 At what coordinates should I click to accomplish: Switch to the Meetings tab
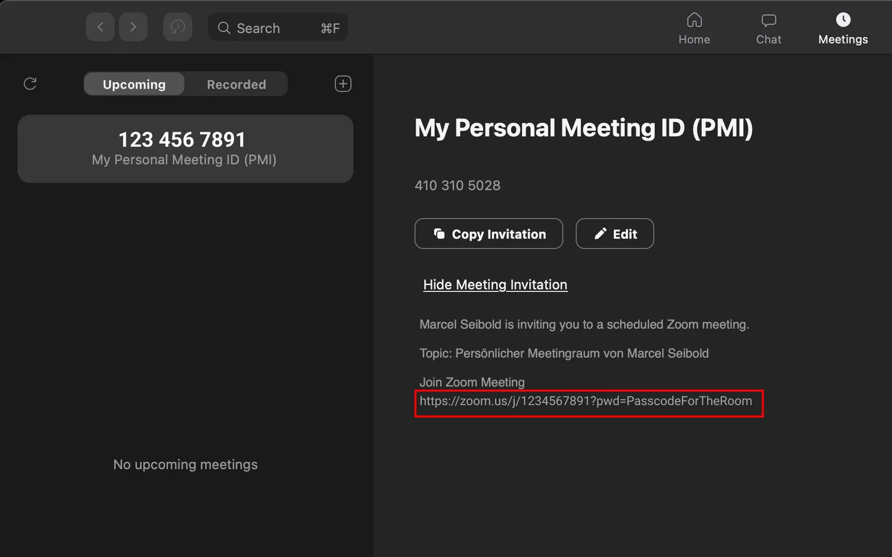pos(843,29)
